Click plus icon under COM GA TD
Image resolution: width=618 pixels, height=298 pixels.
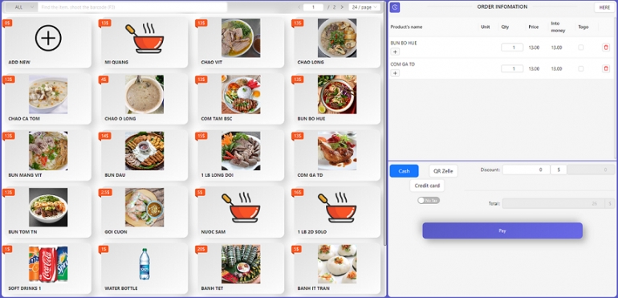(x=396, y=73)
